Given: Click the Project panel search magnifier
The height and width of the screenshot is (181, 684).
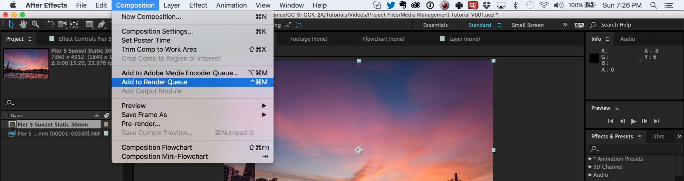Looking at the screenshot, I should point(10,103).
